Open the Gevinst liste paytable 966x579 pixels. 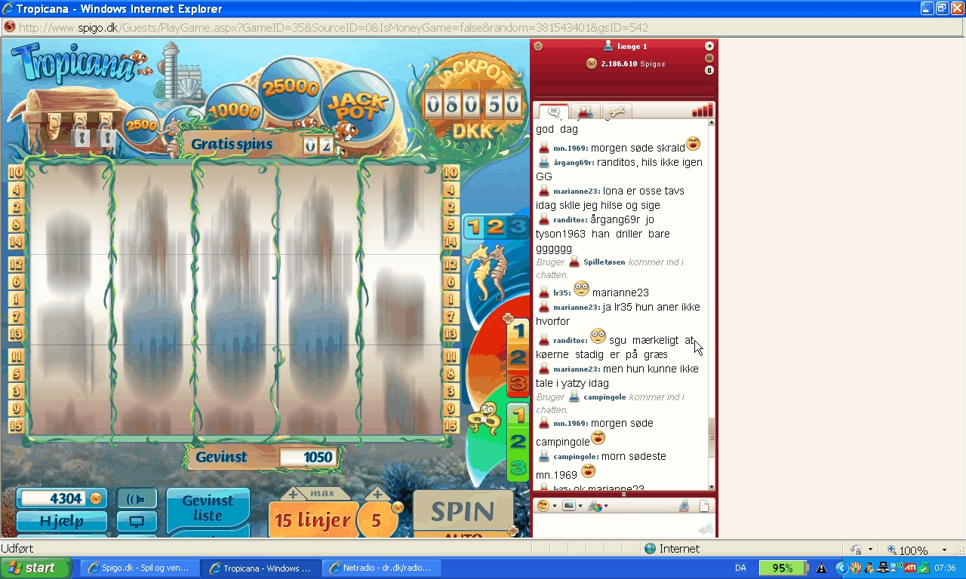tap(208, 508)
